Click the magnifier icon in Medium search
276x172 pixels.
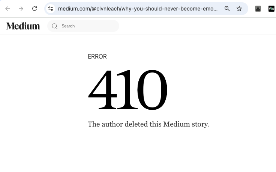coord(55,26)
